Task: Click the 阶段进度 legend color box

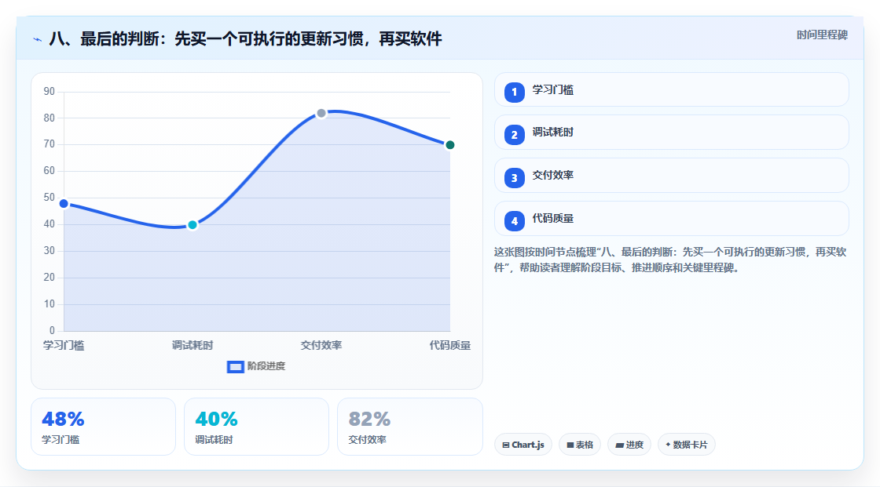Action: 235,367
